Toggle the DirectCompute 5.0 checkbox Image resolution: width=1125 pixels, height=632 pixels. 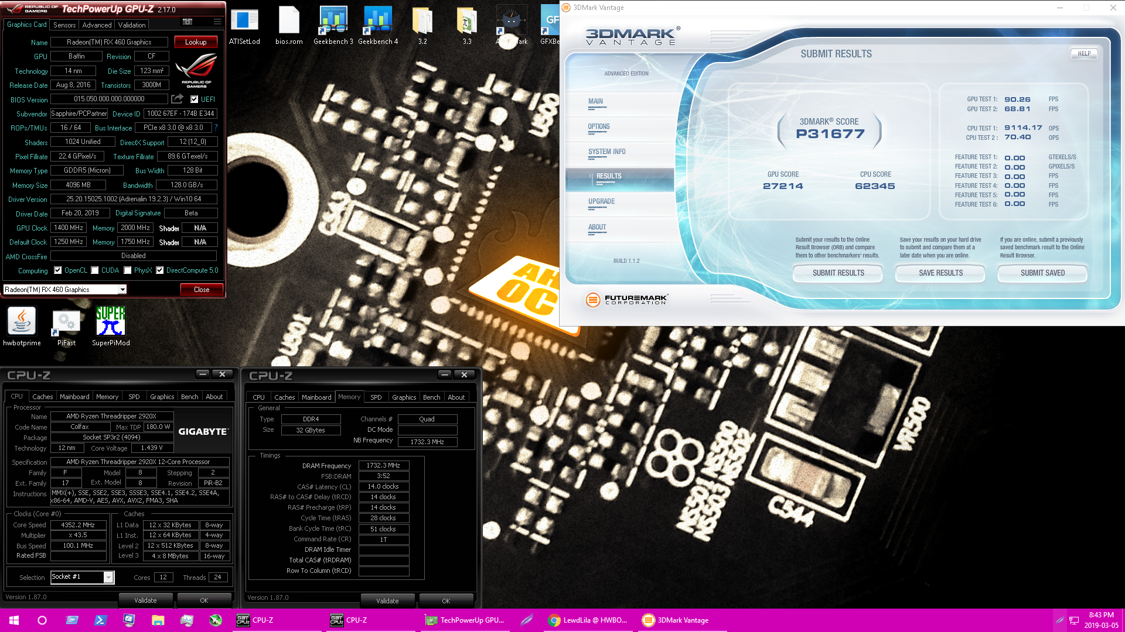(x=159, y=270)
